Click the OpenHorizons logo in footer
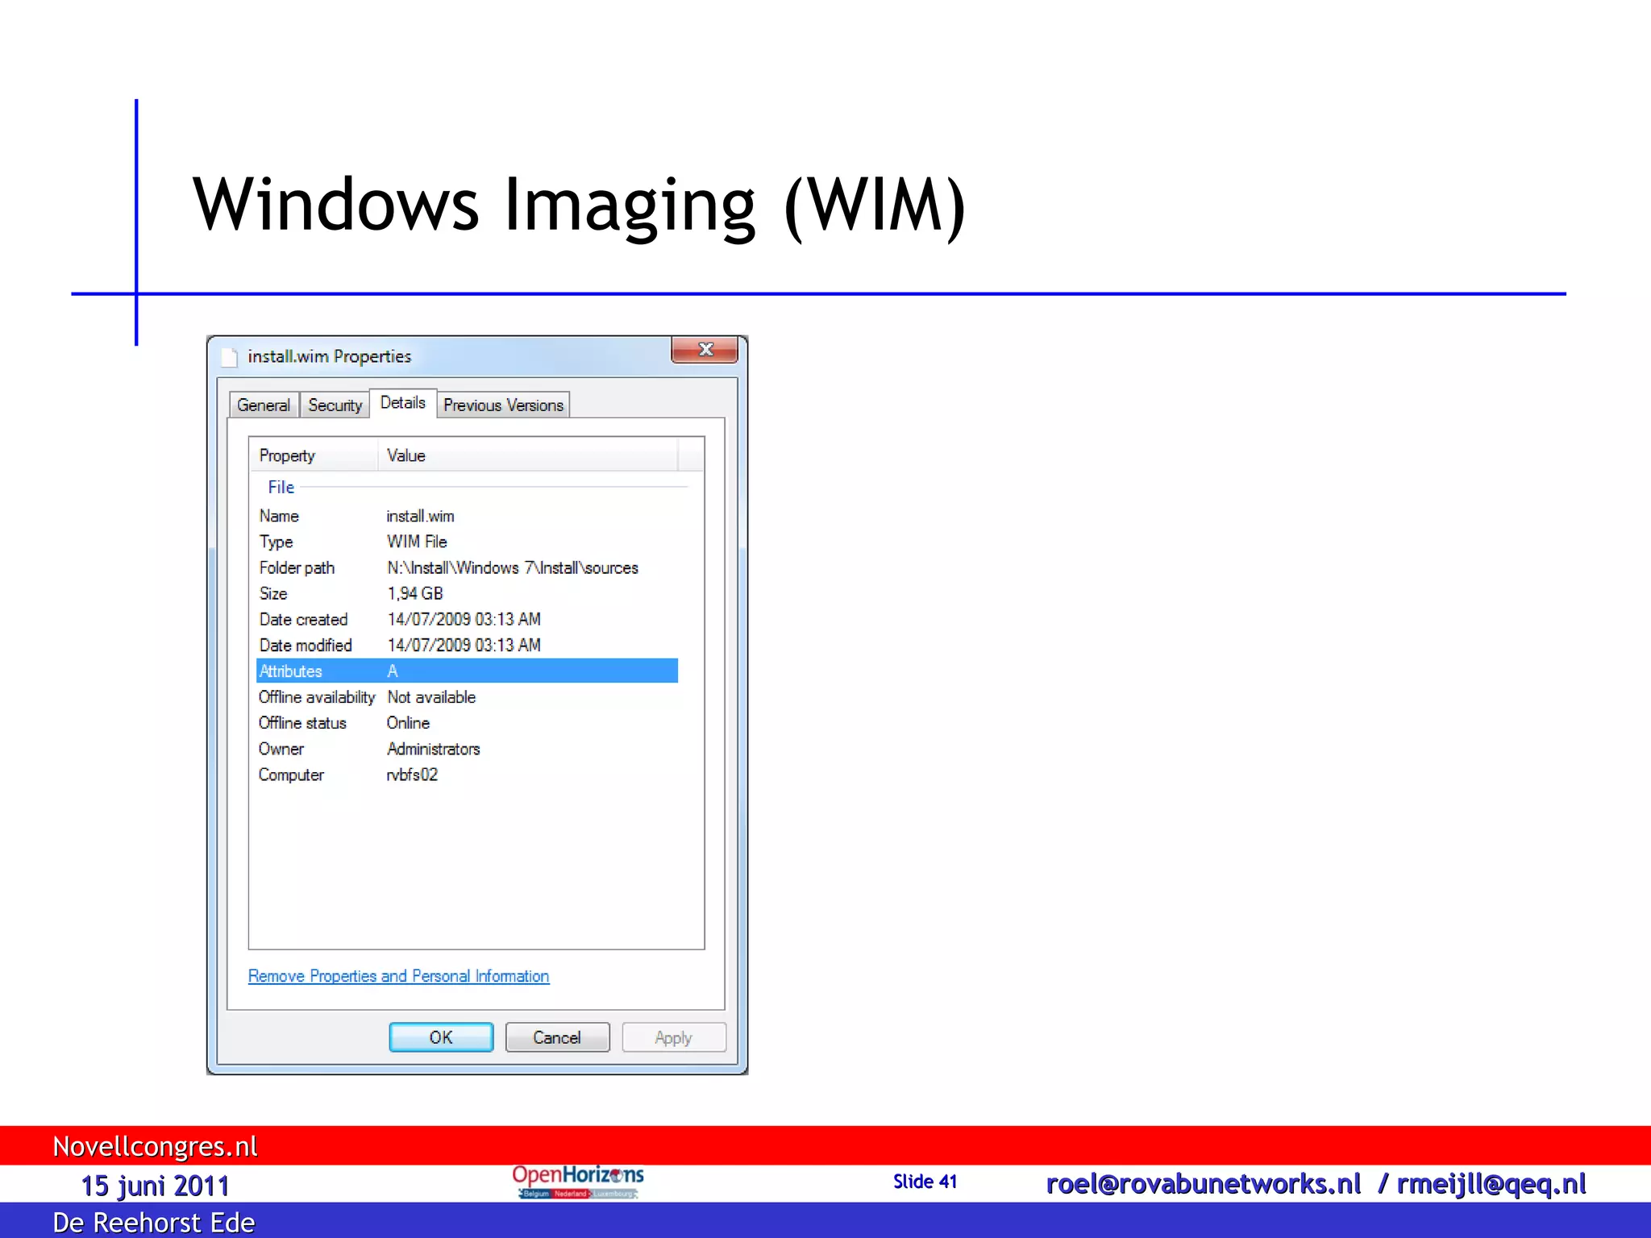The width and height of the screenshot is (1651, 1238). (578, 1182)
